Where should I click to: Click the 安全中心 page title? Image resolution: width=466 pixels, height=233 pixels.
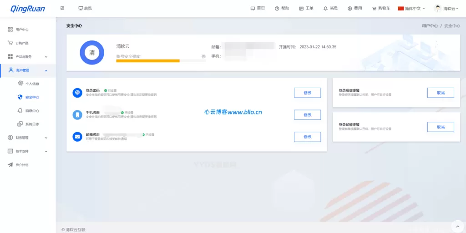74,26
